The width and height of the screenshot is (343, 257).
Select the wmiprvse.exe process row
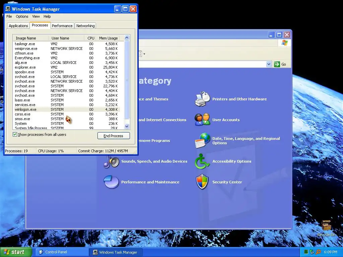[x=67, y=49]
